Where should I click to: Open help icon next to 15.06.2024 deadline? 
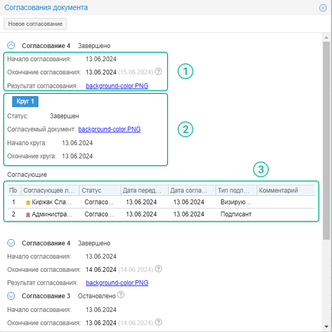point(159,71)
